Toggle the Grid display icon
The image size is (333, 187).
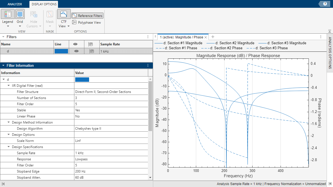tap(20, 14)
